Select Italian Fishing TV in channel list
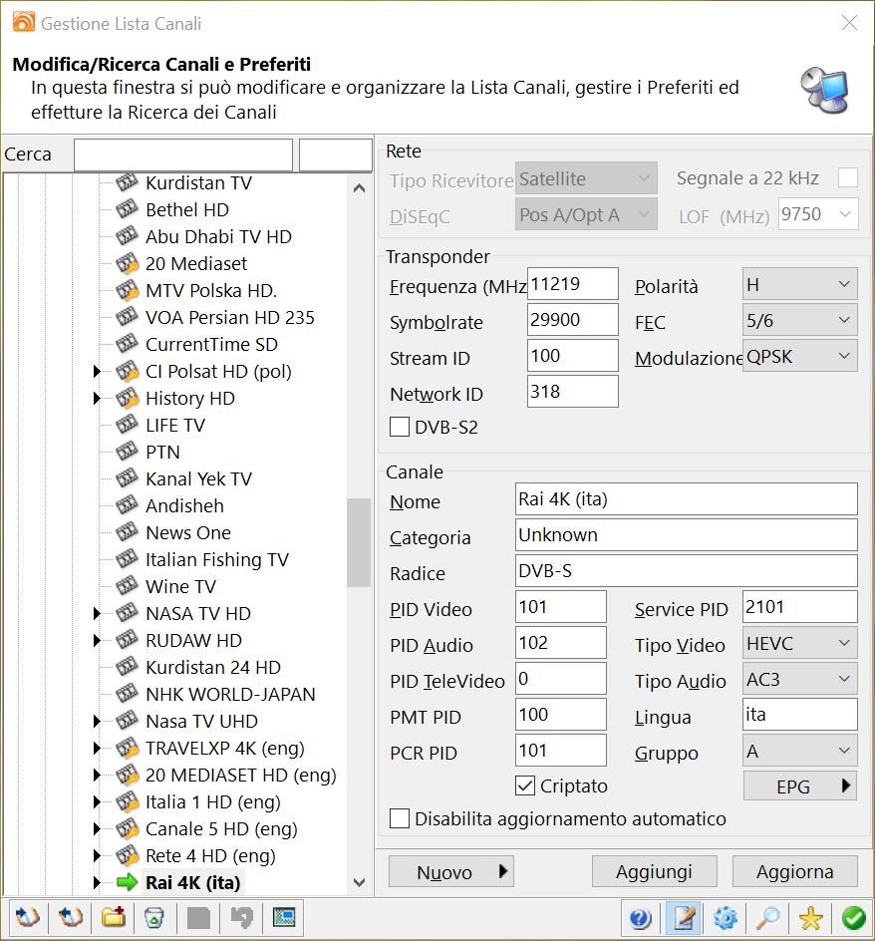The image size is (875, 941). click(x=216, y=559)
